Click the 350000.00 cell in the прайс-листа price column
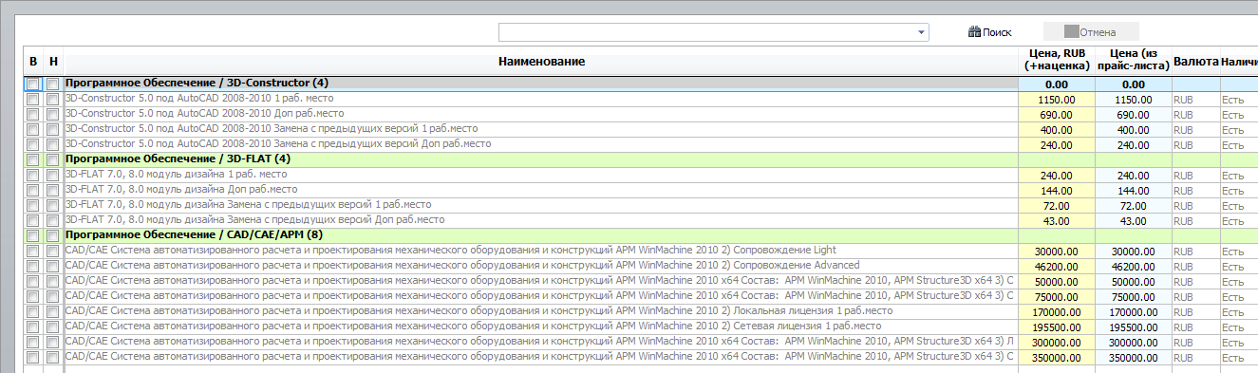The width and height of the screenshot is (1258, 373). pyautogui.click(x=1133, y=357)
